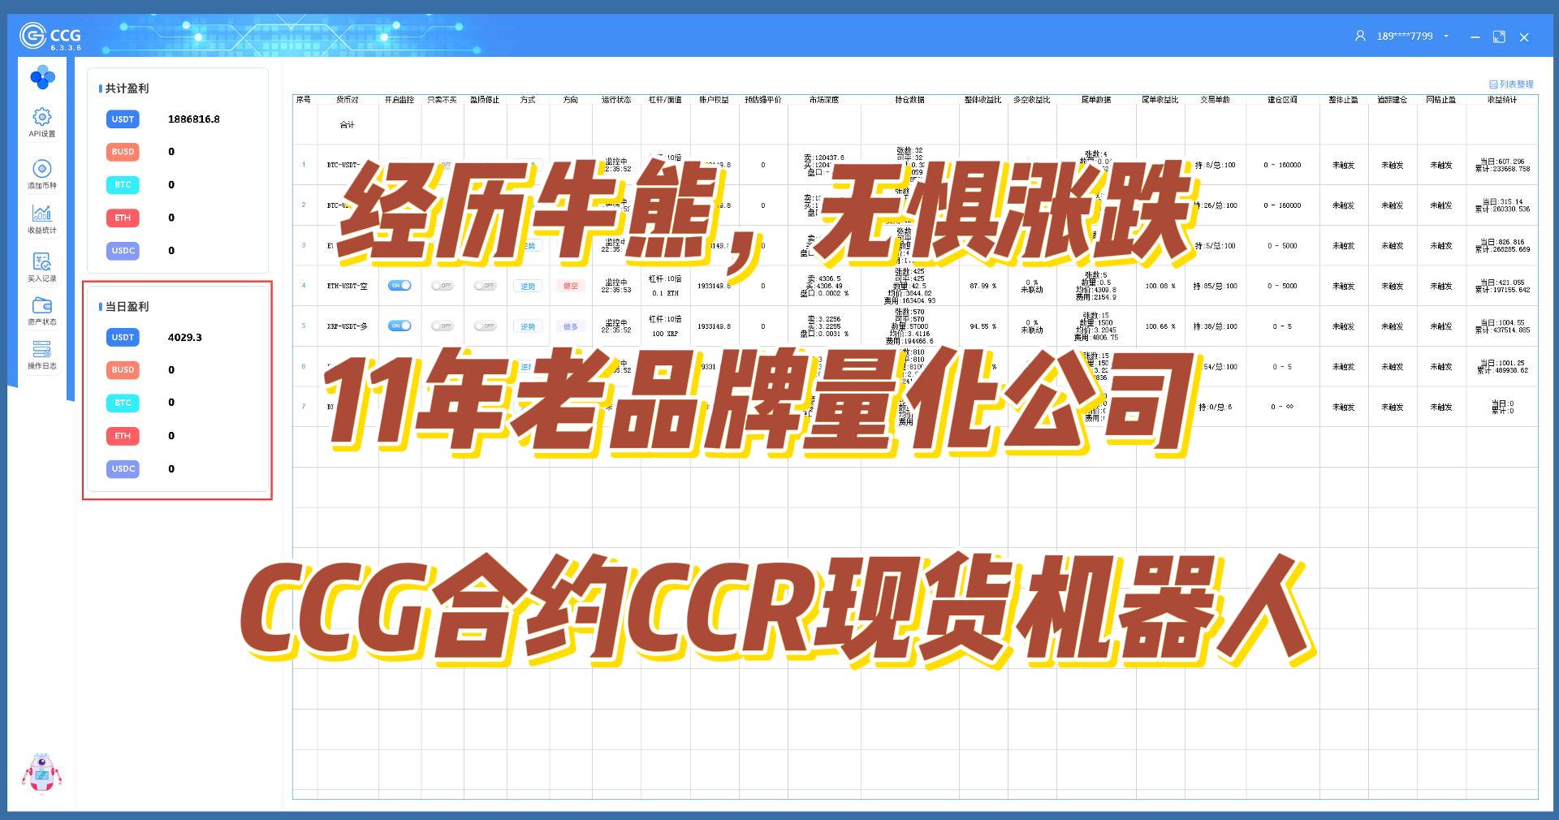Click the 账户权益 column header

pyautogui.click(x=715, y=100)
